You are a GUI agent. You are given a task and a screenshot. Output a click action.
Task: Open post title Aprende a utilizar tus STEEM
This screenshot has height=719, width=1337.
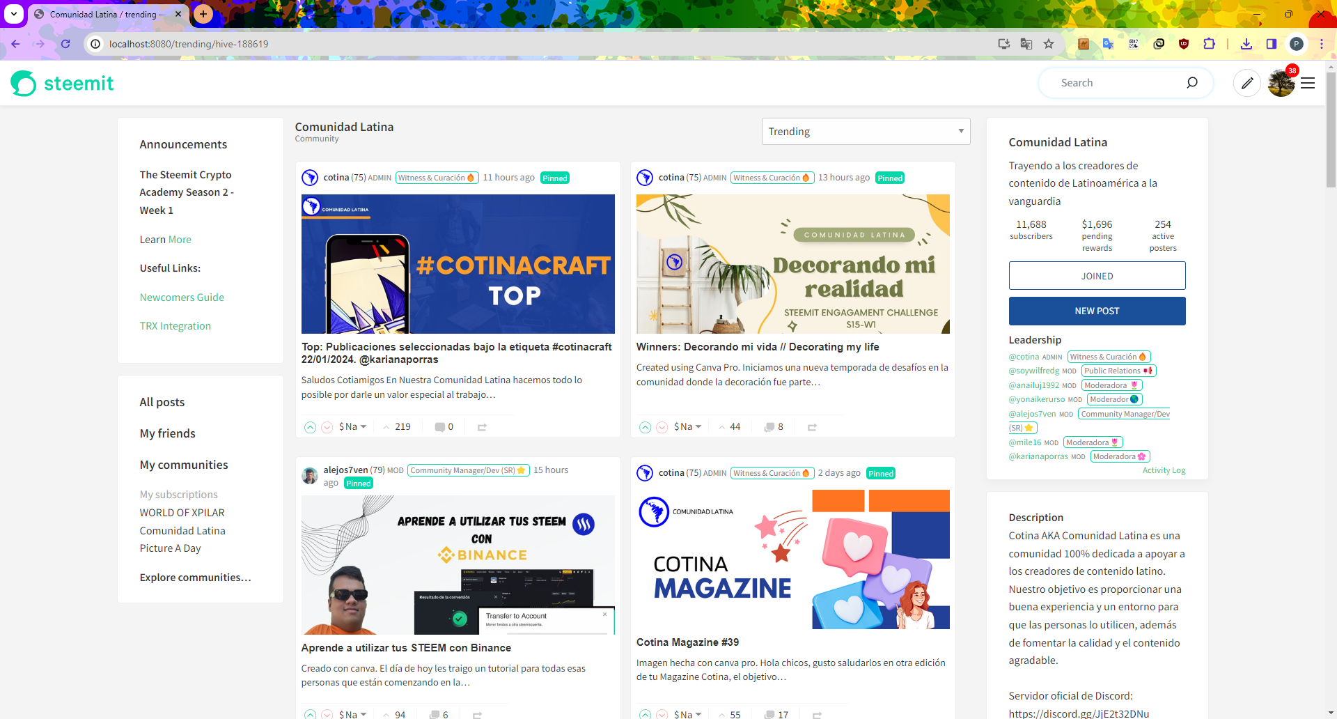[407, 648]
